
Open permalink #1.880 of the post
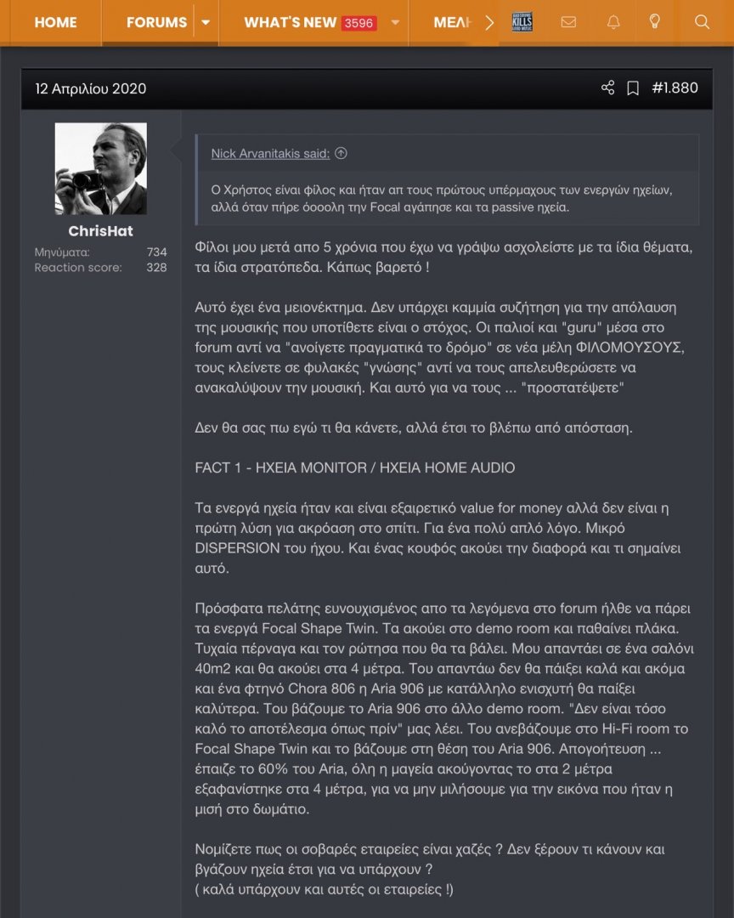click(675, 88)
